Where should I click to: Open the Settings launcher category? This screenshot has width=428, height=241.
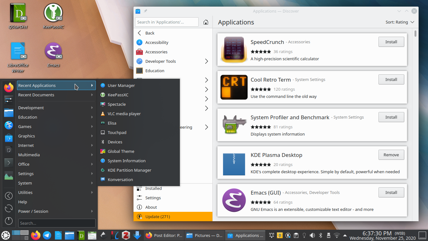pos(56,174)
